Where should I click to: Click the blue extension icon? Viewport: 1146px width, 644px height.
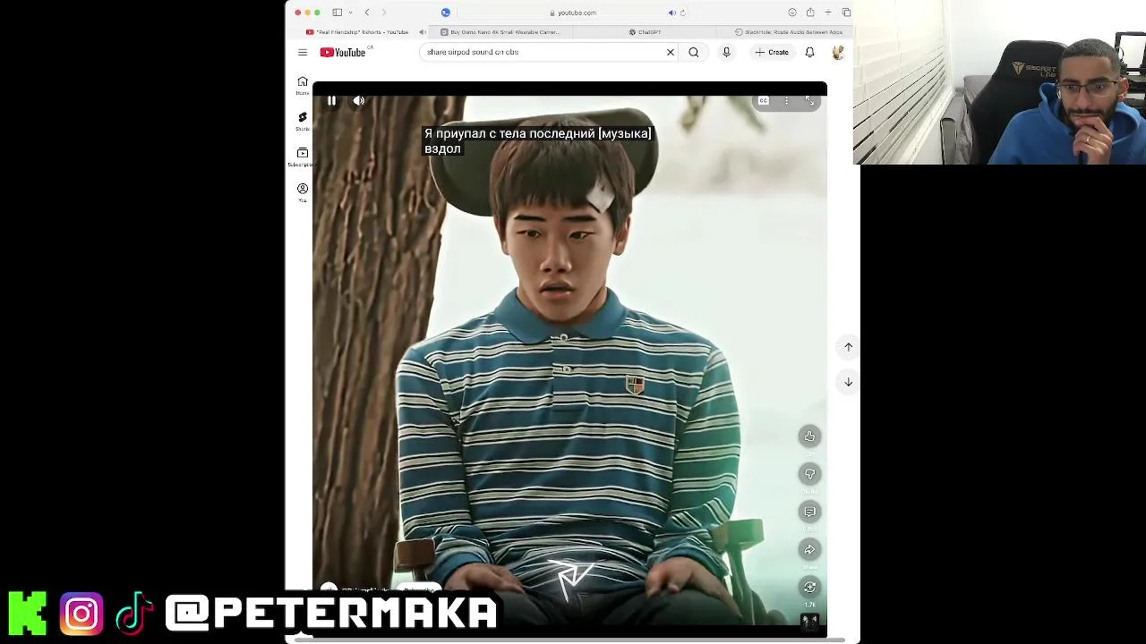(446, 13)
